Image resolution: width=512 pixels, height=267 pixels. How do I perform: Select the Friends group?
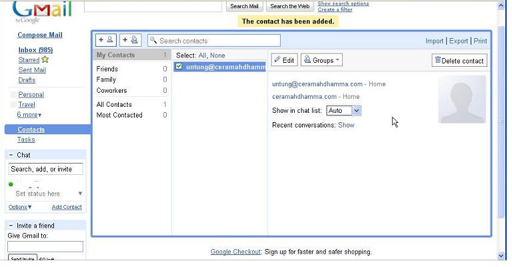107,69
